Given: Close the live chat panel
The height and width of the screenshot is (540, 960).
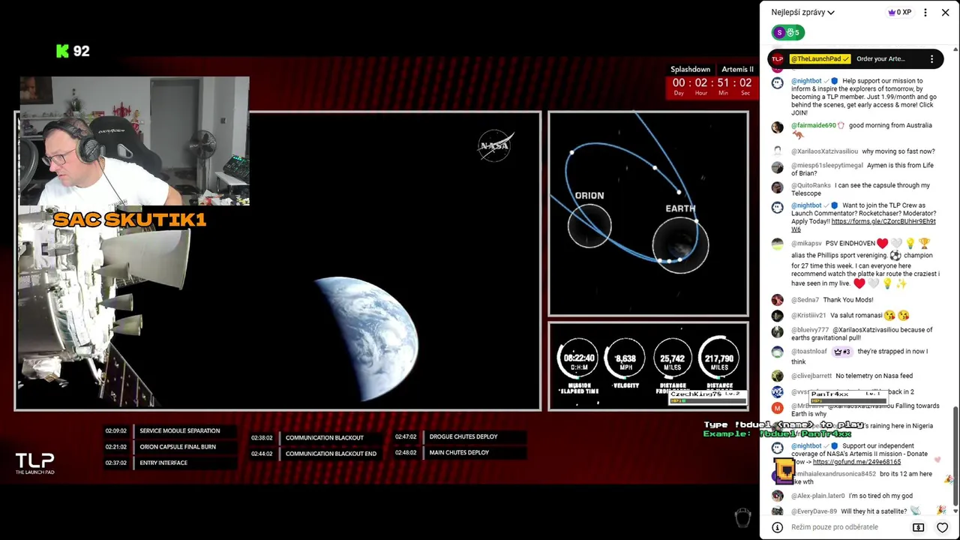Looking at the screenshot, I should 945,13.
